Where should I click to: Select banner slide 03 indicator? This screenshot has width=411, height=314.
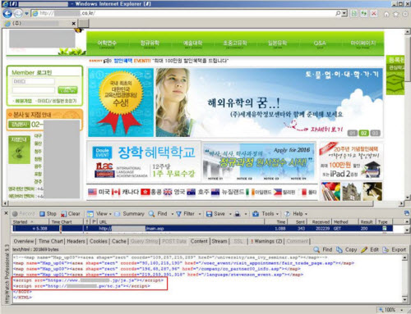[375, 133]
